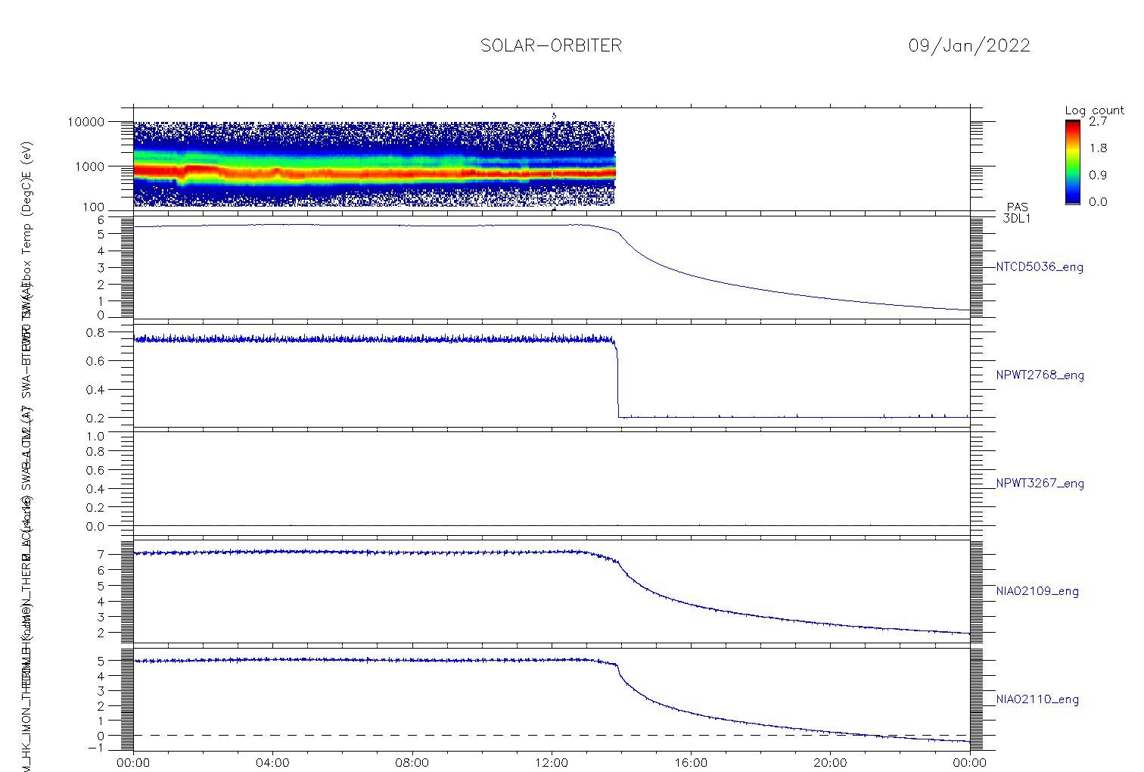Click the 12:00 time axis tick

[552, 762]
